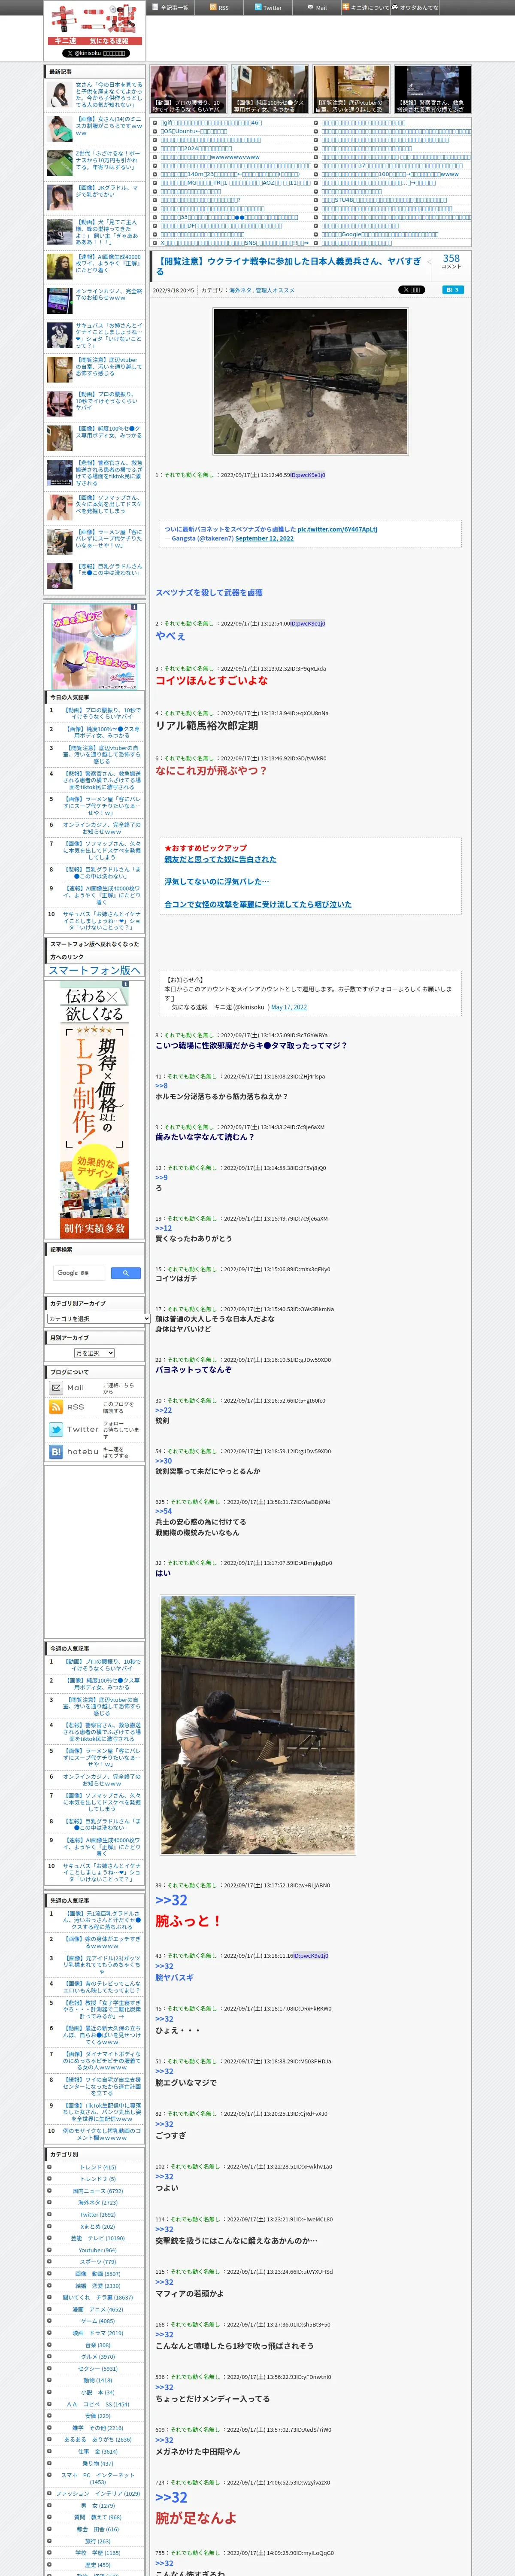This screenshot has width=515, height=2576.
Task: Click May 17, 2022 tweet date link
Action: click(x=289, y=1007)
